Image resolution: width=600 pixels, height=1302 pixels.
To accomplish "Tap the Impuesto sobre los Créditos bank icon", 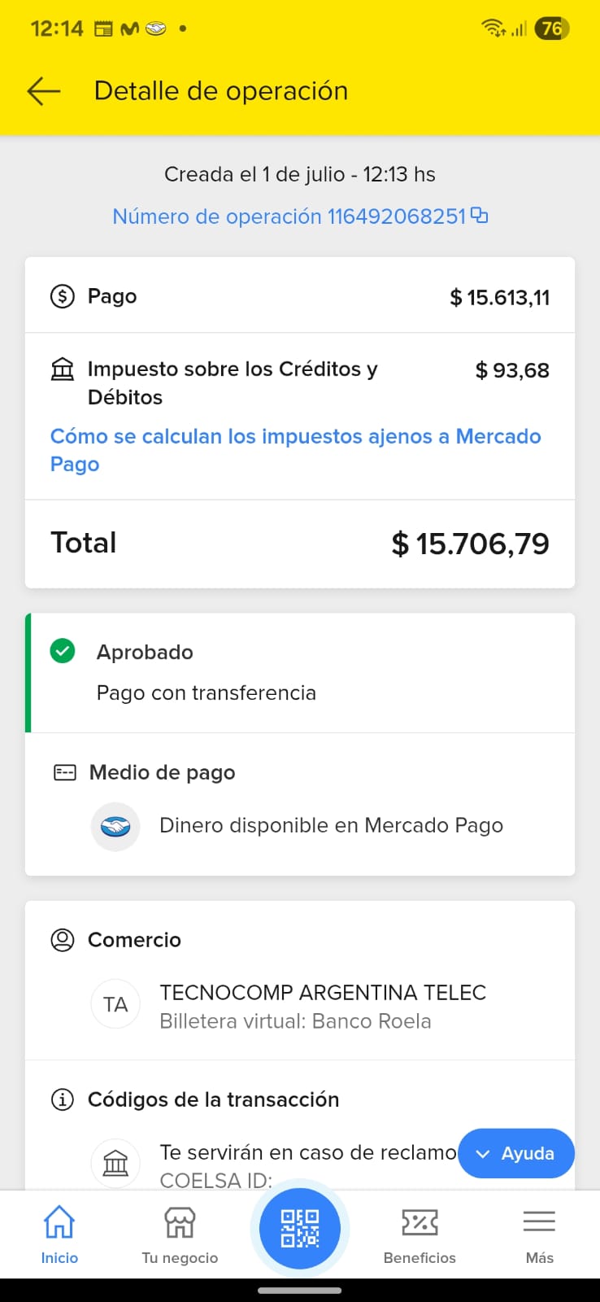I will click(x=63, y=370).
